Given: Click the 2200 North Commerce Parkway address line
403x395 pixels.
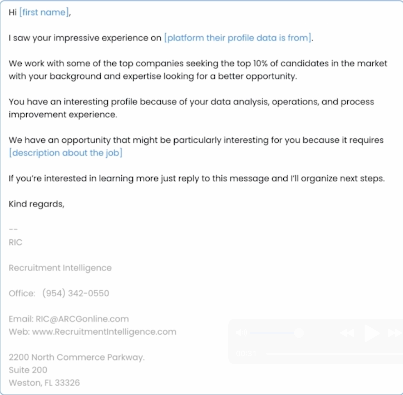Looking at the screenshot, I should click(77, 357).
